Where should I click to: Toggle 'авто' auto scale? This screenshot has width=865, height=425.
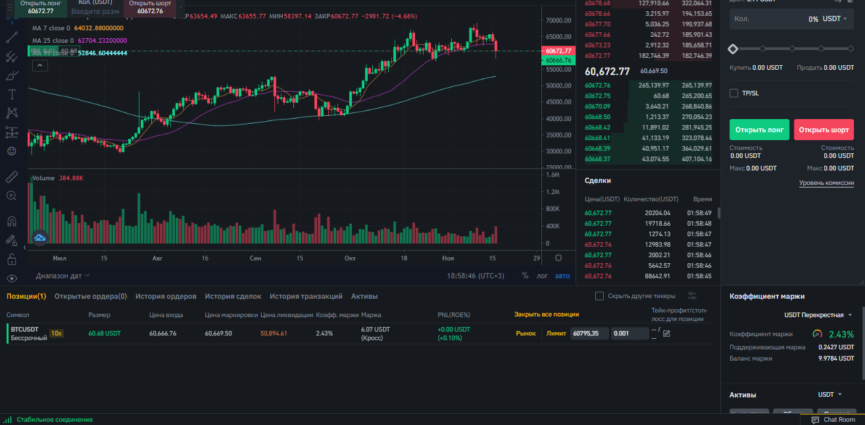click(x=562, y=276)
